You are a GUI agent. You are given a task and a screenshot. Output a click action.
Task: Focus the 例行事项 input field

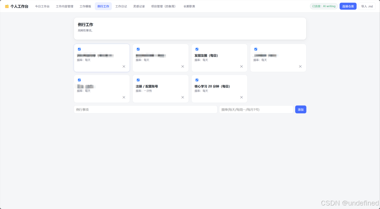coord(145,109)
